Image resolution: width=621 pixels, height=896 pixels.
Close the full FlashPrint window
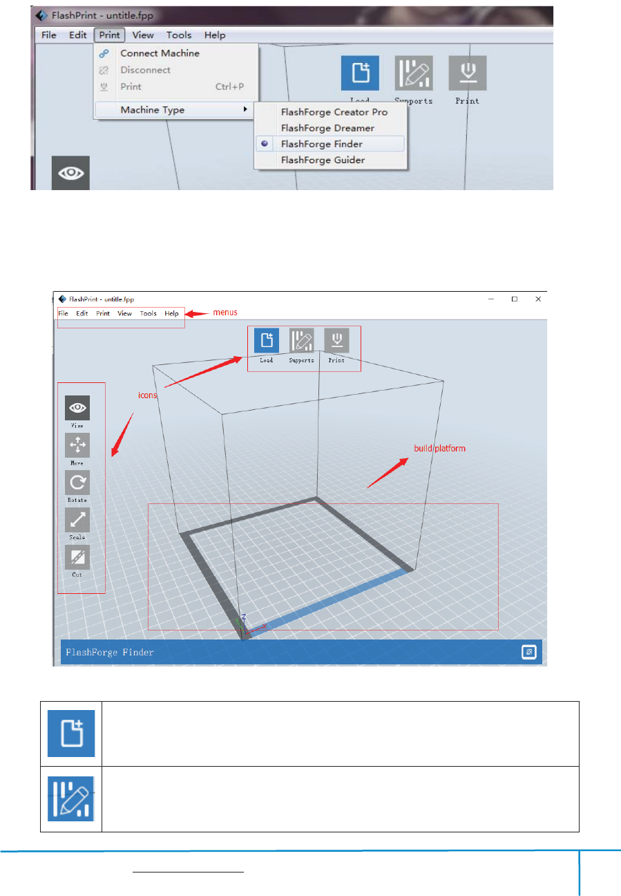pyautogui.click(x=538, y=299)
